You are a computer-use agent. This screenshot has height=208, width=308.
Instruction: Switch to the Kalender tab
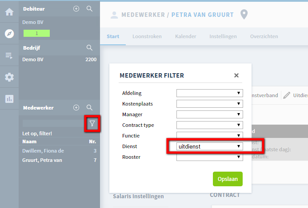tap(185, 36)
